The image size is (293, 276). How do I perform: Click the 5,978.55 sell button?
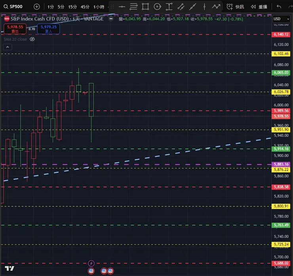tap(15, 29)
